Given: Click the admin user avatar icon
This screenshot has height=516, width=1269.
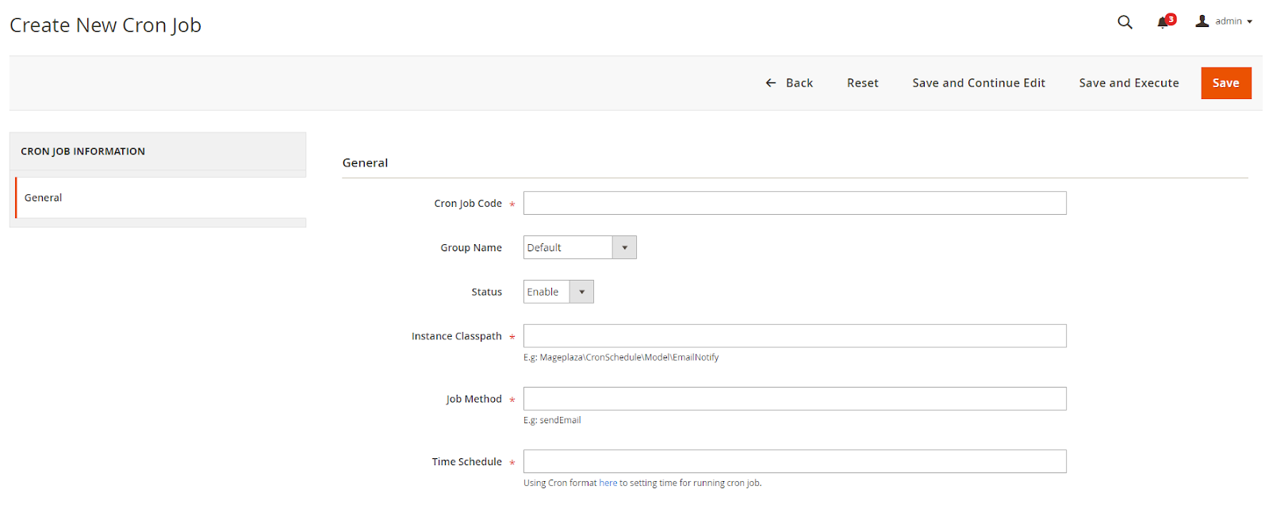Looking at the screenshot, I should click(x=1202, y=21).
